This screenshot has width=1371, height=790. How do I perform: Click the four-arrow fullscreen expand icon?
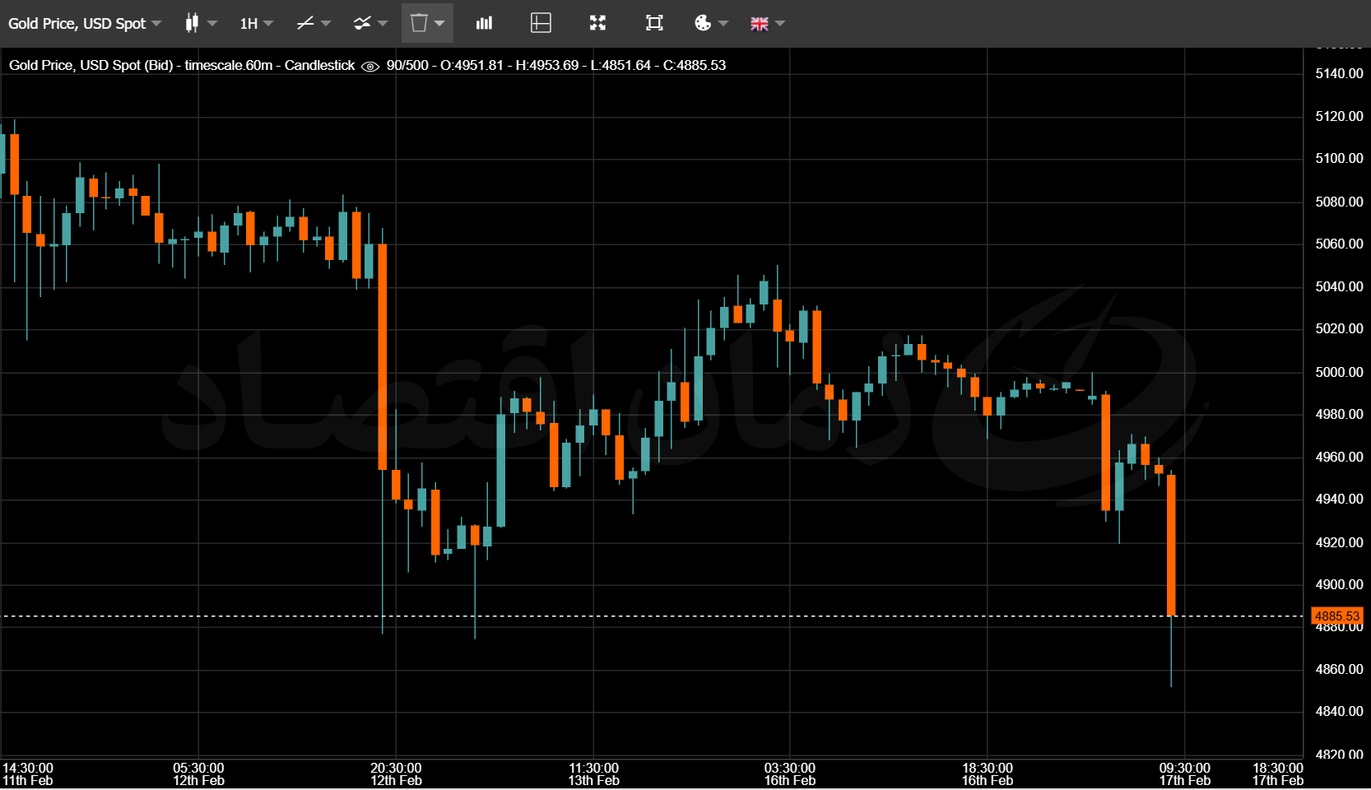click(x=597, y=23)
